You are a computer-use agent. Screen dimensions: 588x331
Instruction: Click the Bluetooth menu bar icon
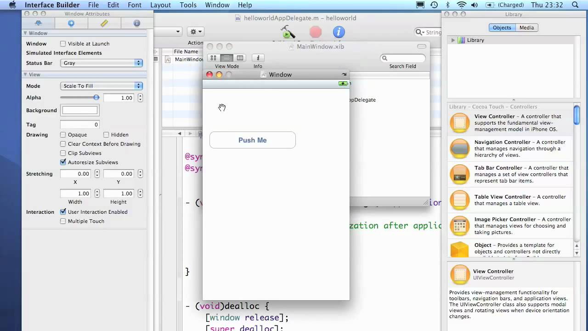447,5
